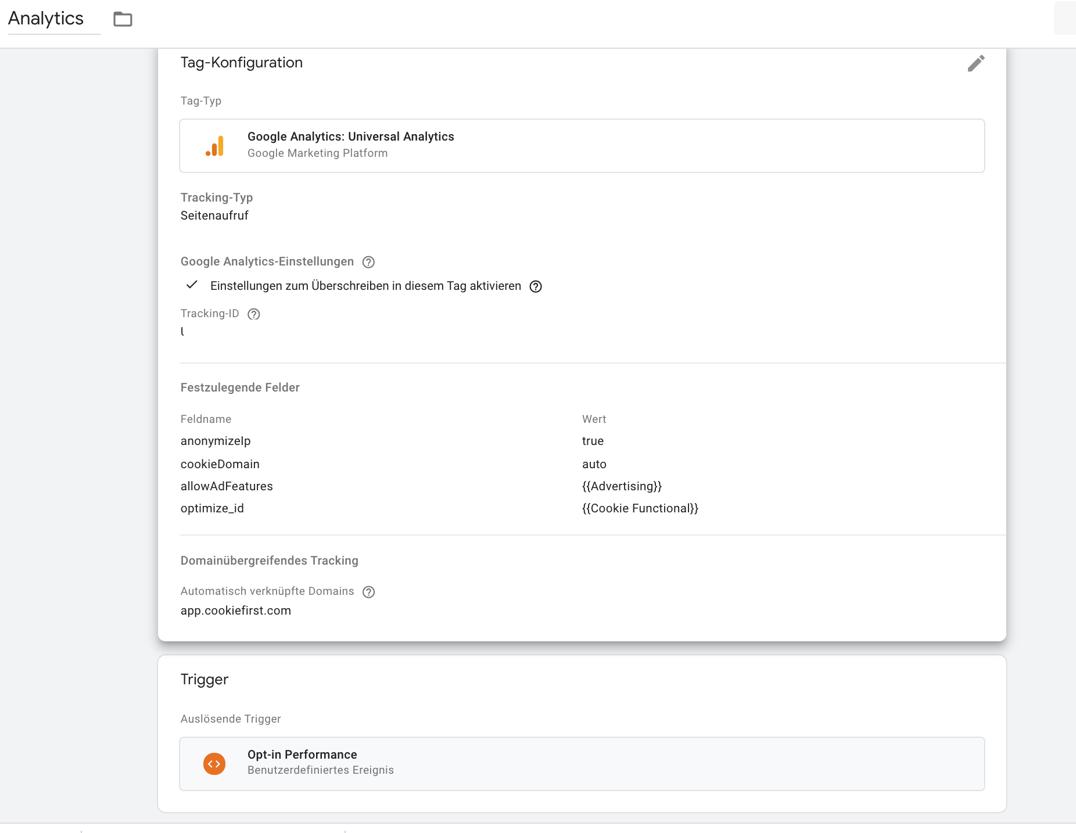
Task: Click the Feldname column header
Action: (206, 419)
